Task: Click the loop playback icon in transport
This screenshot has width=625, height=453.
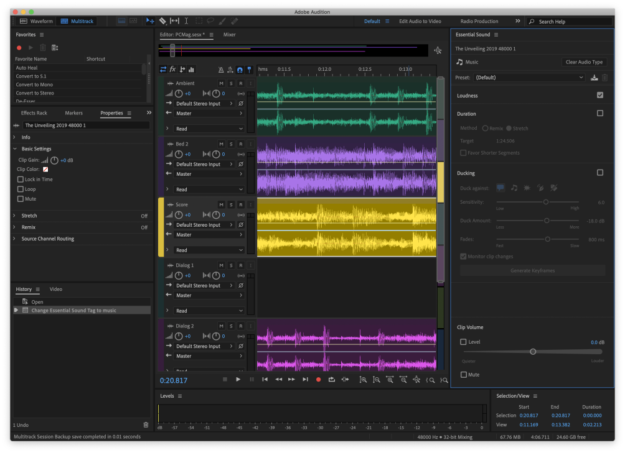Action: click(332, 380)
